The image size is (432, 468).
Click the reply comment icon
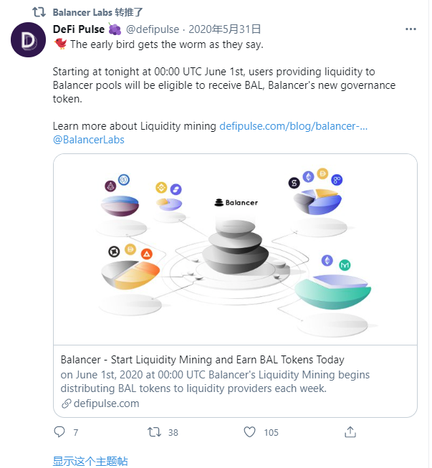click(59, 431)
